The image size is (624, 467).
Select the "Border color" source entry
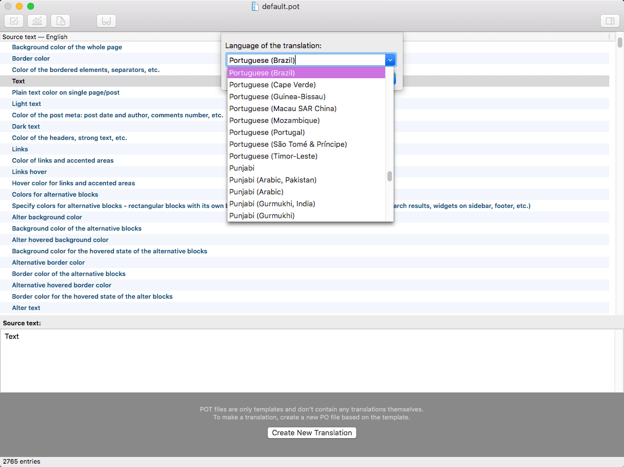(x=31, y=58)
